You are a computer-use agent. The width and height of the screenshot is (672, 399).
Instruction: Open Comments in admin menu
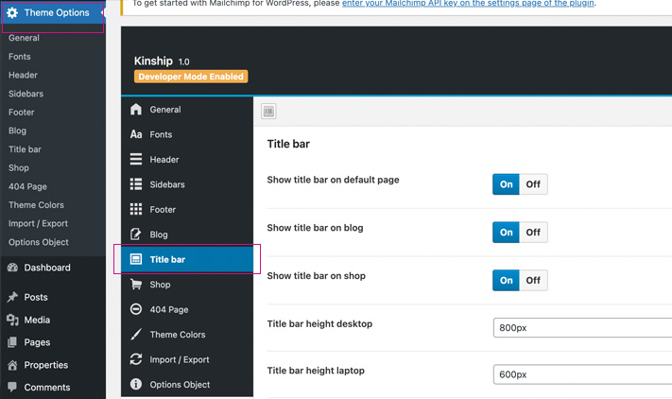(47, 387)
